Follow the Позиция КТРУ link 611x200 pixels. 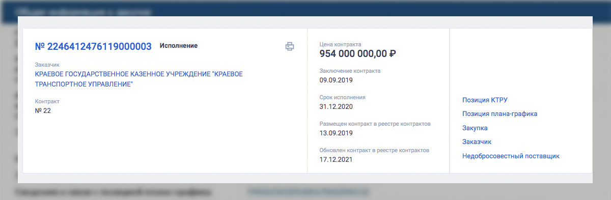click(x=485, y=100)
